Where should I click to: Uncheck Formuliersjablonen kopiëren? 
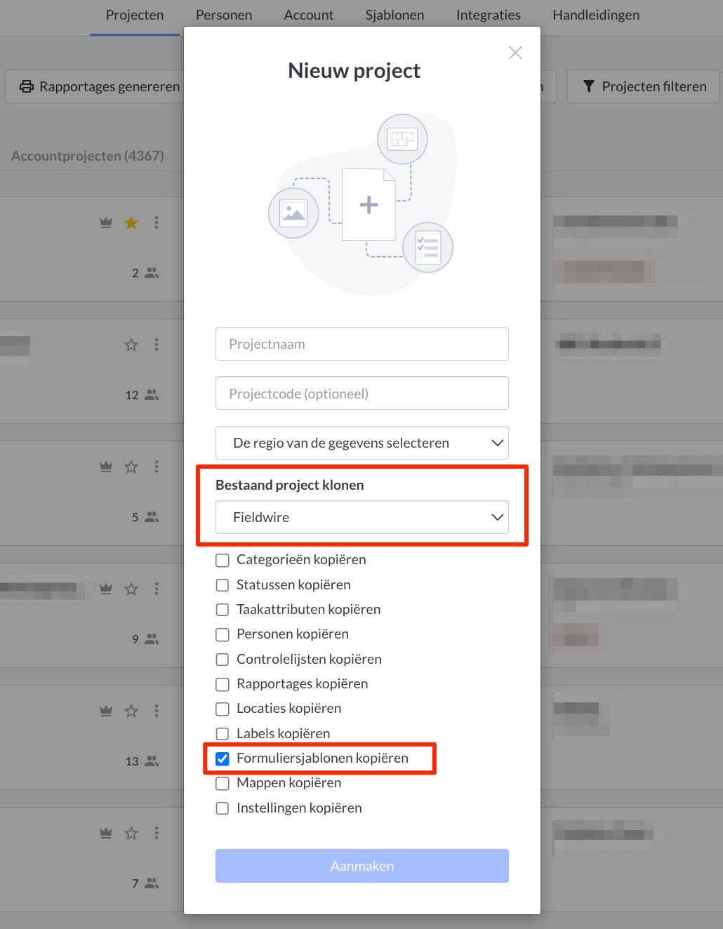point(223,758)
